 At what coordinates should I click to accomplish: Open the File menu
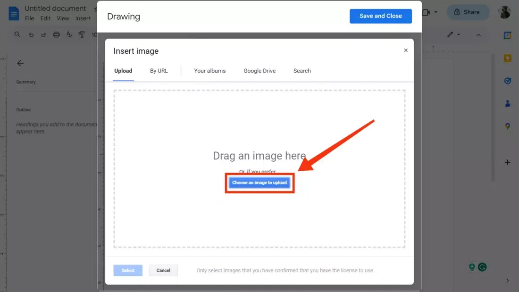[29, 18]
